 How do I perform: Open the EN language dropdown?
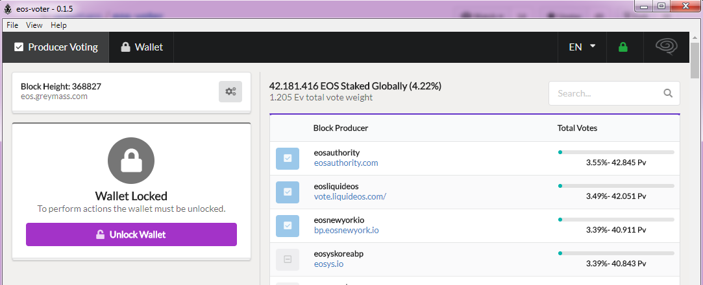tap(582, 47)
